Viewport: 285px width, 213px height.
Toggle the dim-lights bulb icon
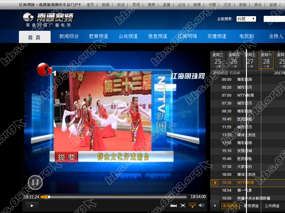[193, 205]
